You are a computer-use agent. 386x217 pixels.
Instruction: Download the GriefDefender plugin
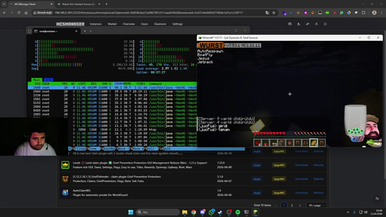pyautogui.click(x=301, y=179)
